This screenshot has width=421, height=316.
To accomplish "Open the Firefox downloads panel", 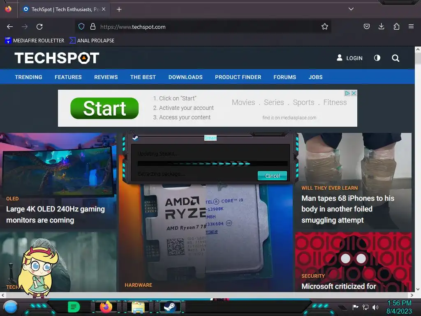I will click(381, 27).
